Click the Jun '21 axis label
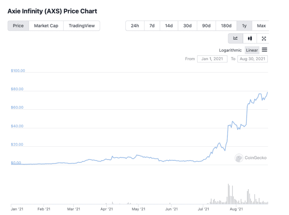 coord(171,209)
